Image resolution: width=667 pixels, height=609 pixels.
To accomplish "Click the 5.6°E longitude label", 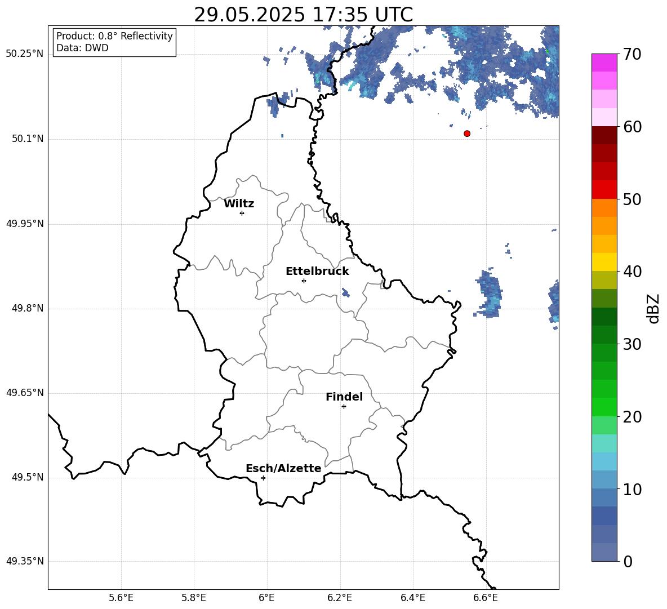I will click(x=121, y=598).
